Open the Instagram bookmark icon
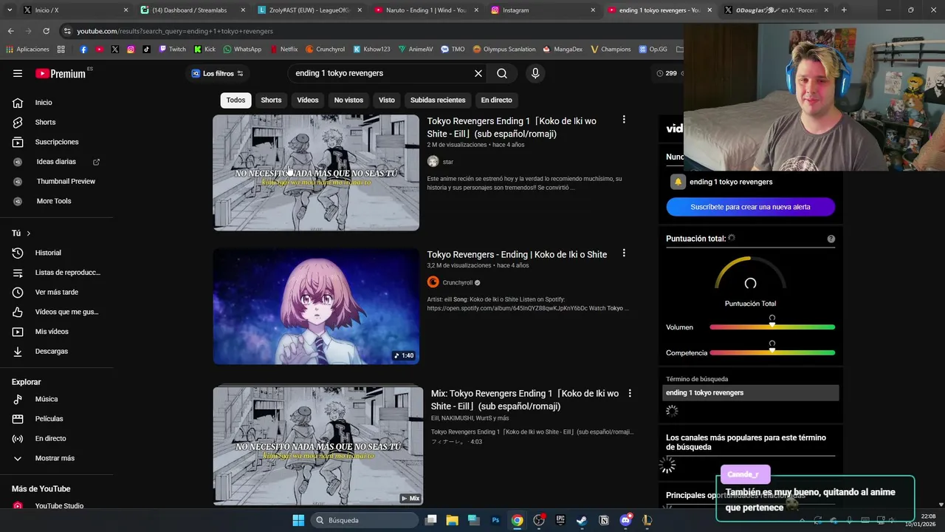This screenshot has width=945, height=532. pyautogui.click(x=131, y=50)
